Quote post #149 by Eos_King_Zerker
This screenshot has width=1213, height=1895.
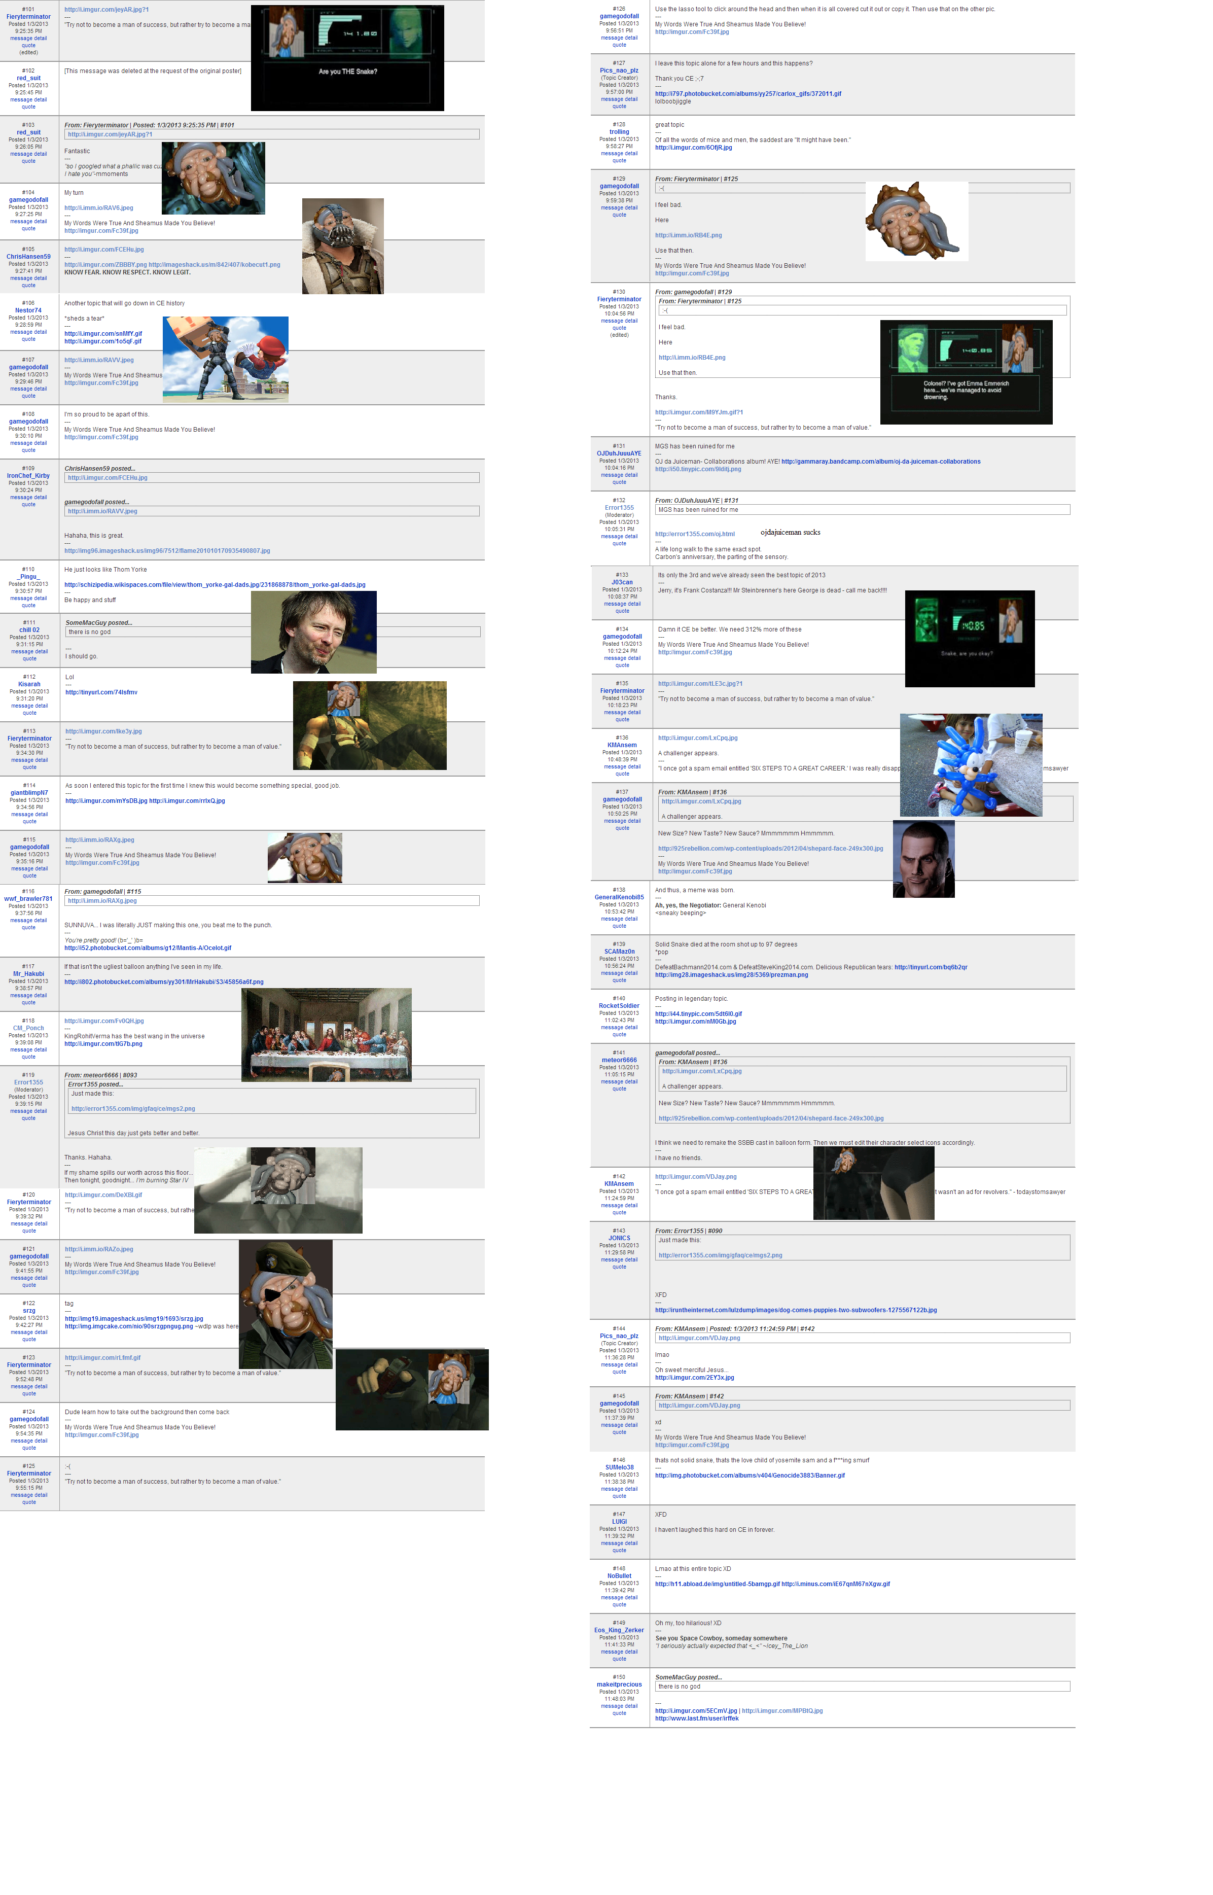point(619,1660)
